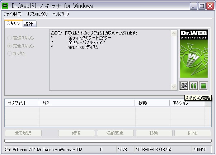Image resolution: width=216 pixels, height=155 pixels.
Task: Close the Dr.Web scanner window
Action: tap(210, 6)
